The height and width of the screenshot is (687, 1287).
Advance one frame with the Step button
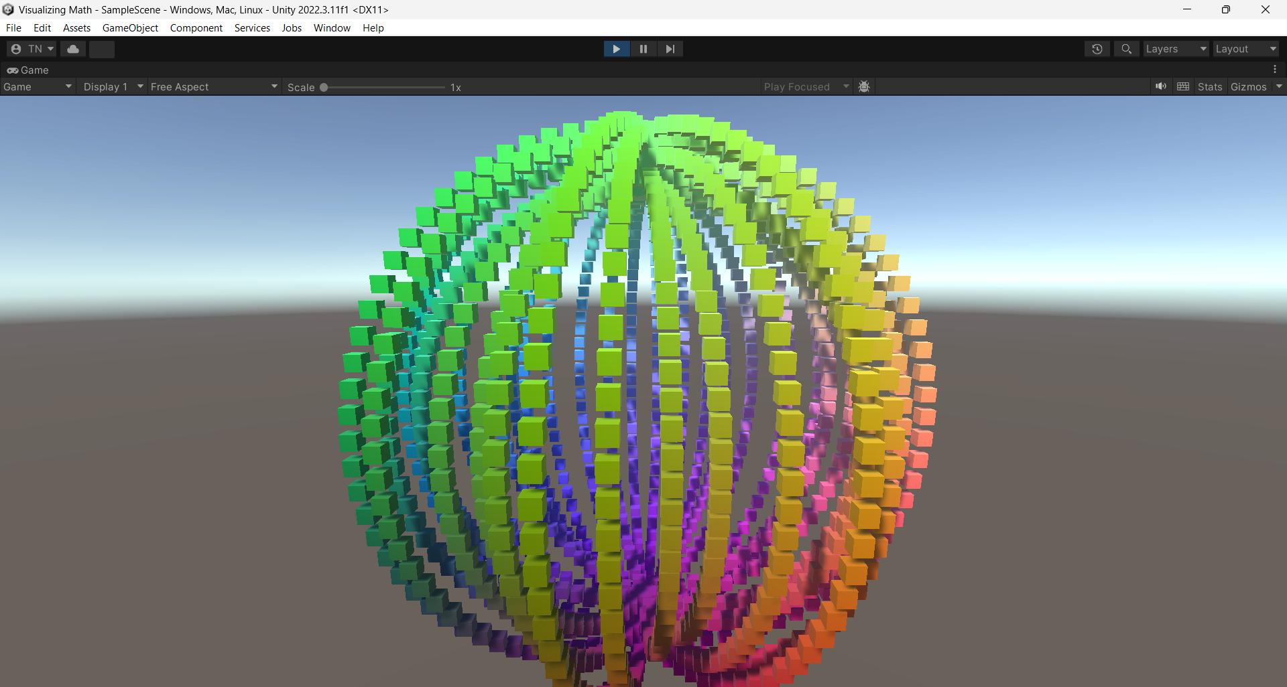[x=670, y=49]
